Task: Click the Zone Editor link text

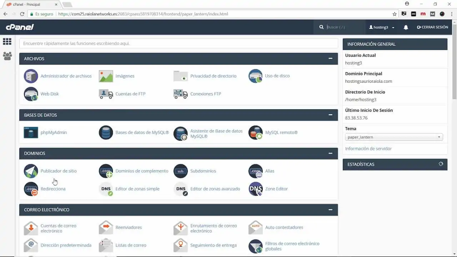Action: 276,189
